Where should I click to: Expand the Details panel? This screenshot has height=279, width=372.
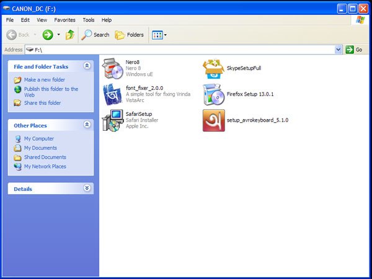click(87, 188)
